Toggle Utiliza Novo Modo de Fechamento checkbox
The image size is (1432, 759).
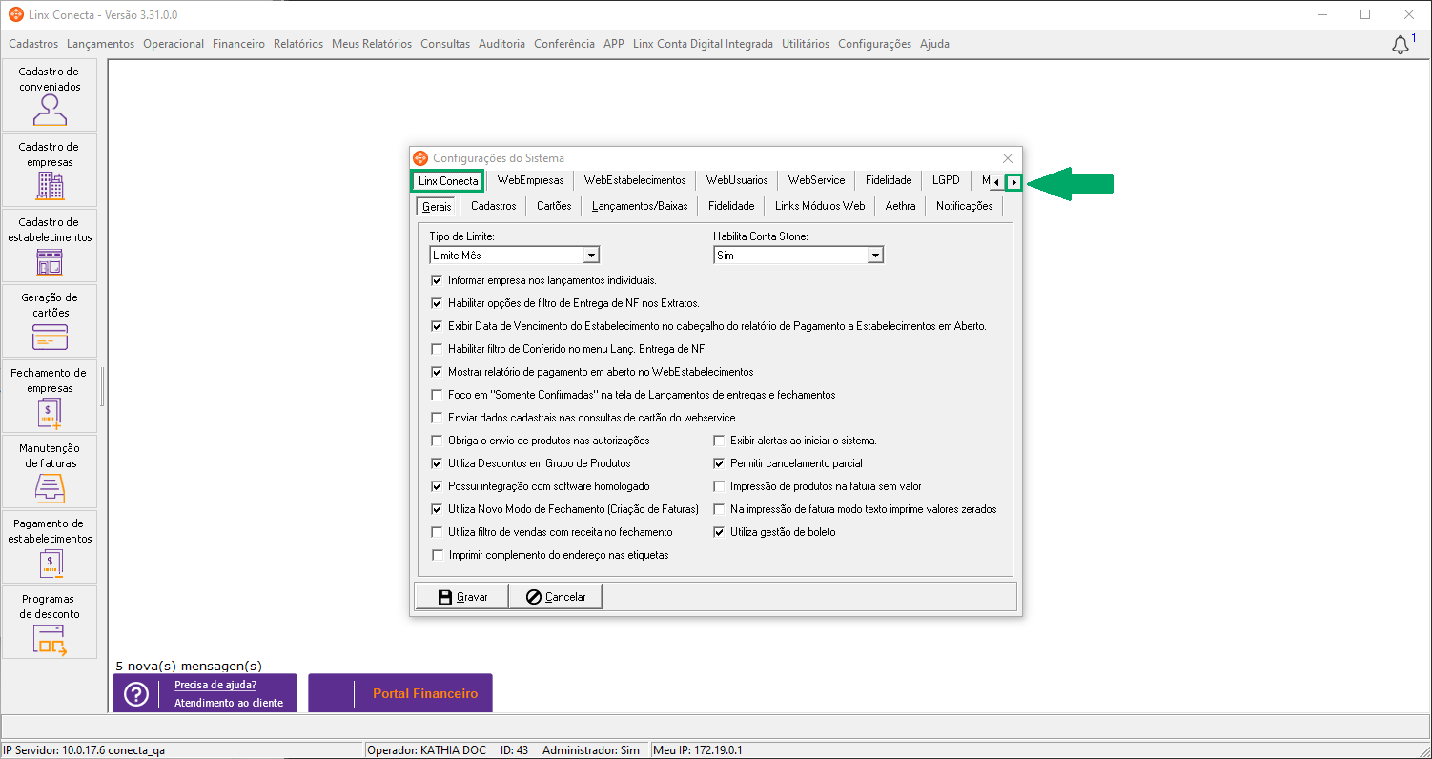click(x=438, y=509)
